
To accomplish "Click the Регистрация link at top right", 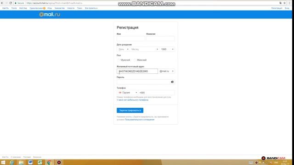I will pos(277,8).
